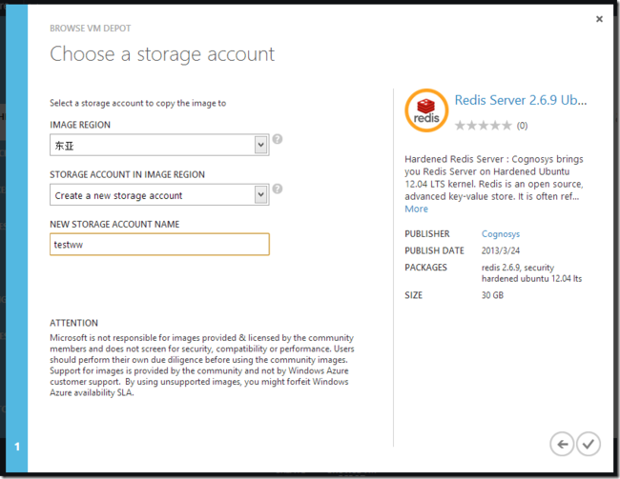This screenshot has width=620, height=479.
Task: Show help for Image Region
Action: coord(278,139)
